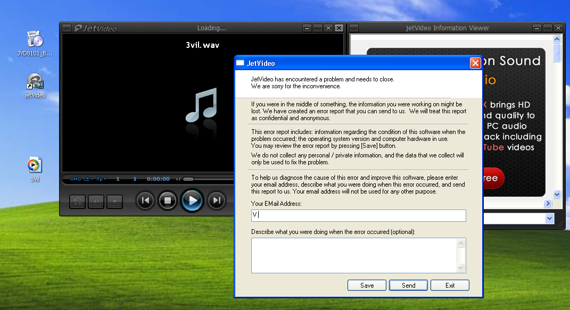The width and height of the screenshot is (570, 310).
Task: Click the JetVideo logo in title bar
Action: point(95,28)
